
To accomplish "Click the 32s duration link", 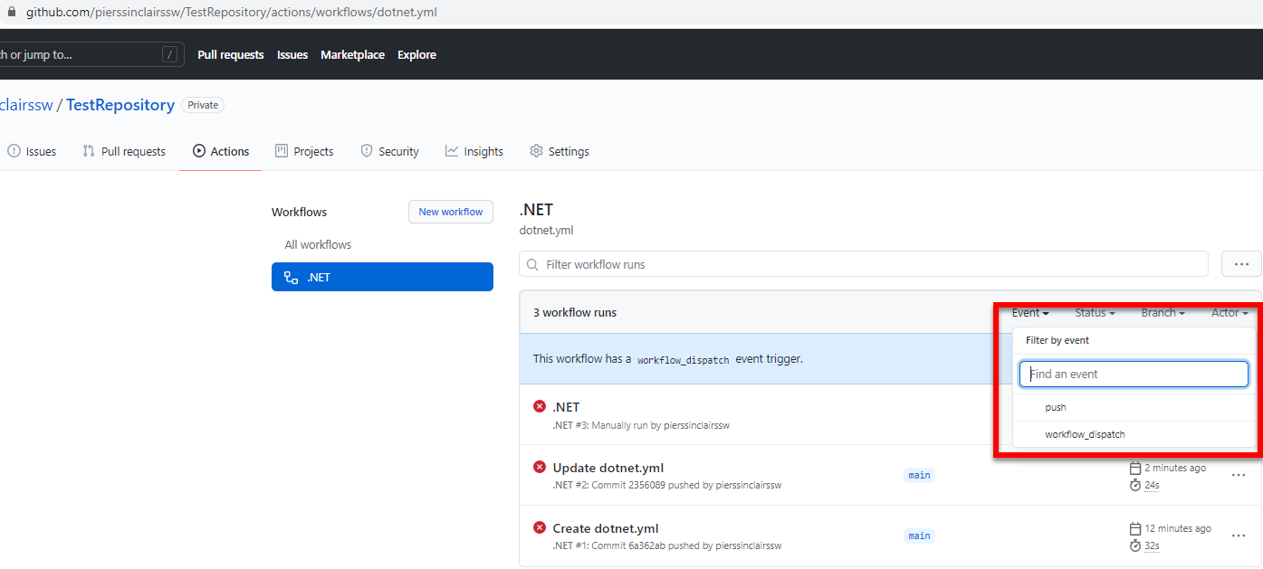I will (x=1152, y=545).
